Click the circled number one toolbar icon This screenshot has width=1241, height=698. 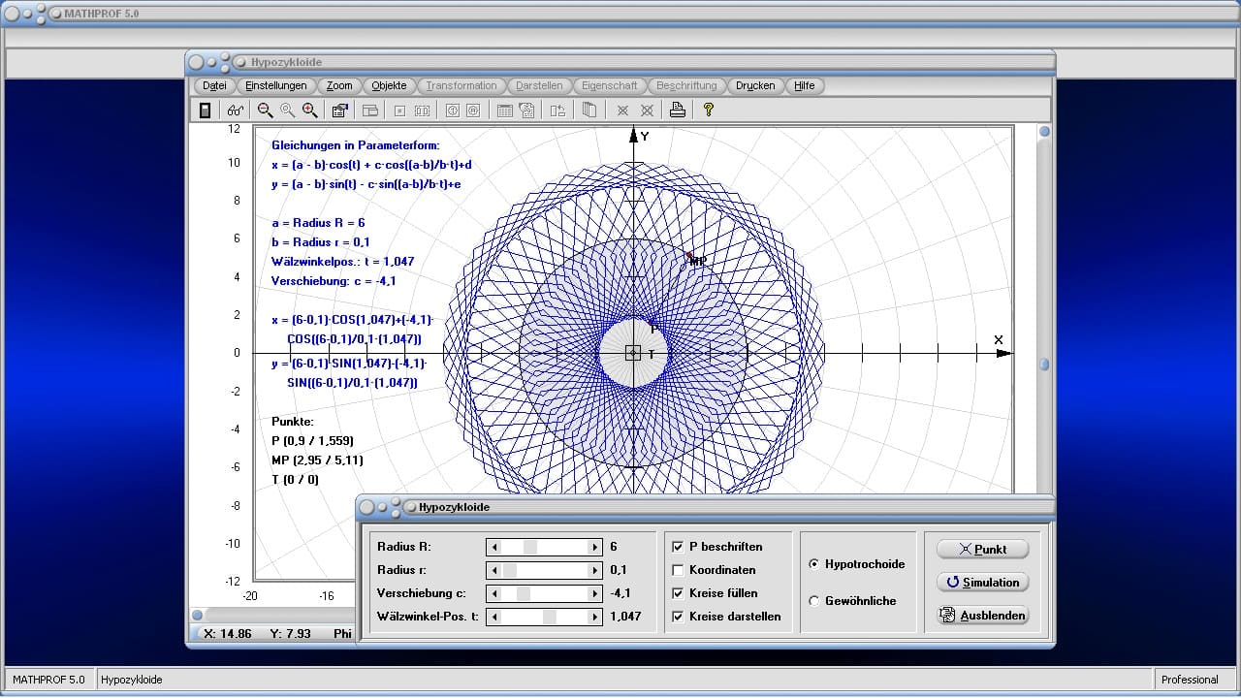pyautogui.click(x=452, y=111)
